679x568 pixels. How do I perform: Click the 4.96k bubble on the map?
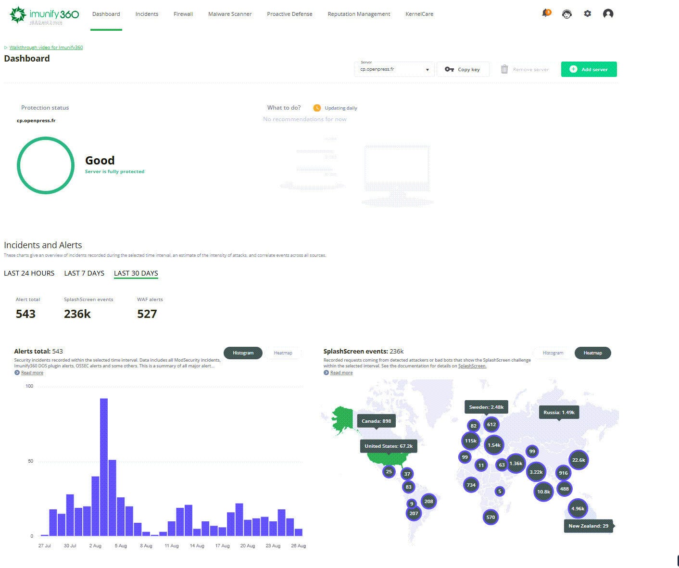(578, 508)
